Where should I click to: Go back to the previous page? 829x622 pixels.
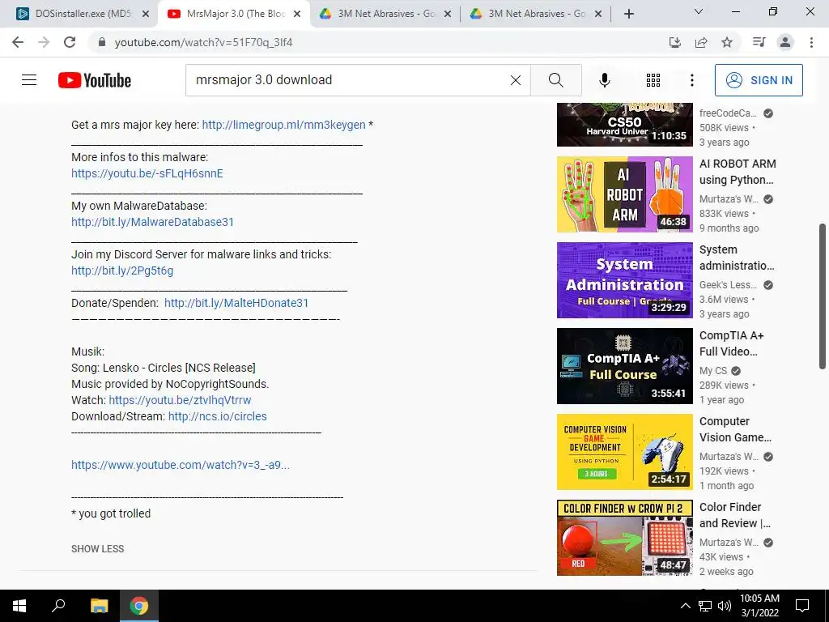[18, 42]
